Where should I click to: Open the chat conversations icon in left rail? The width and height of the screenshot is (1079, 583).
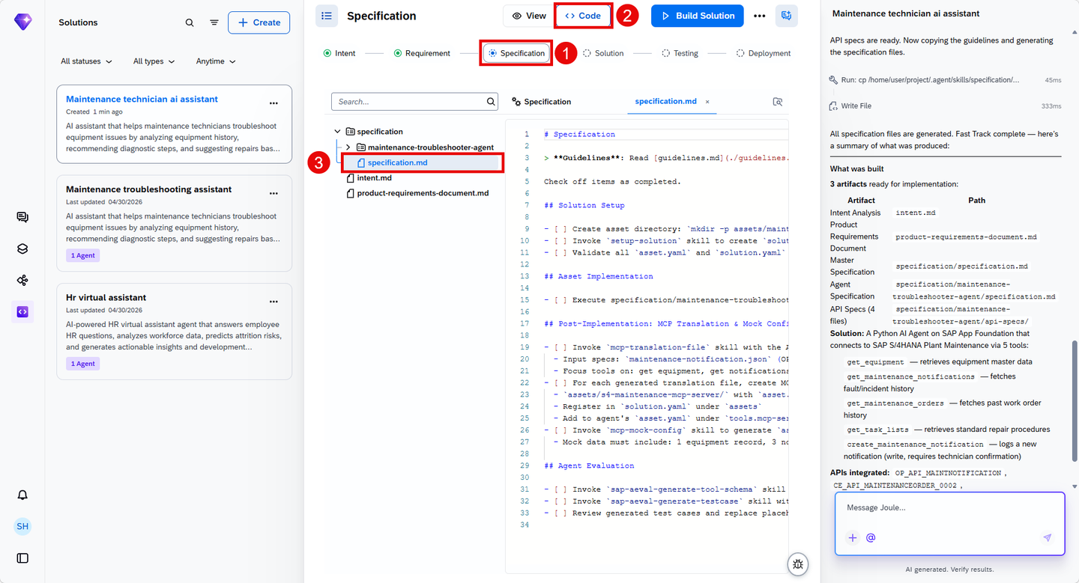[x=22, y=217]
